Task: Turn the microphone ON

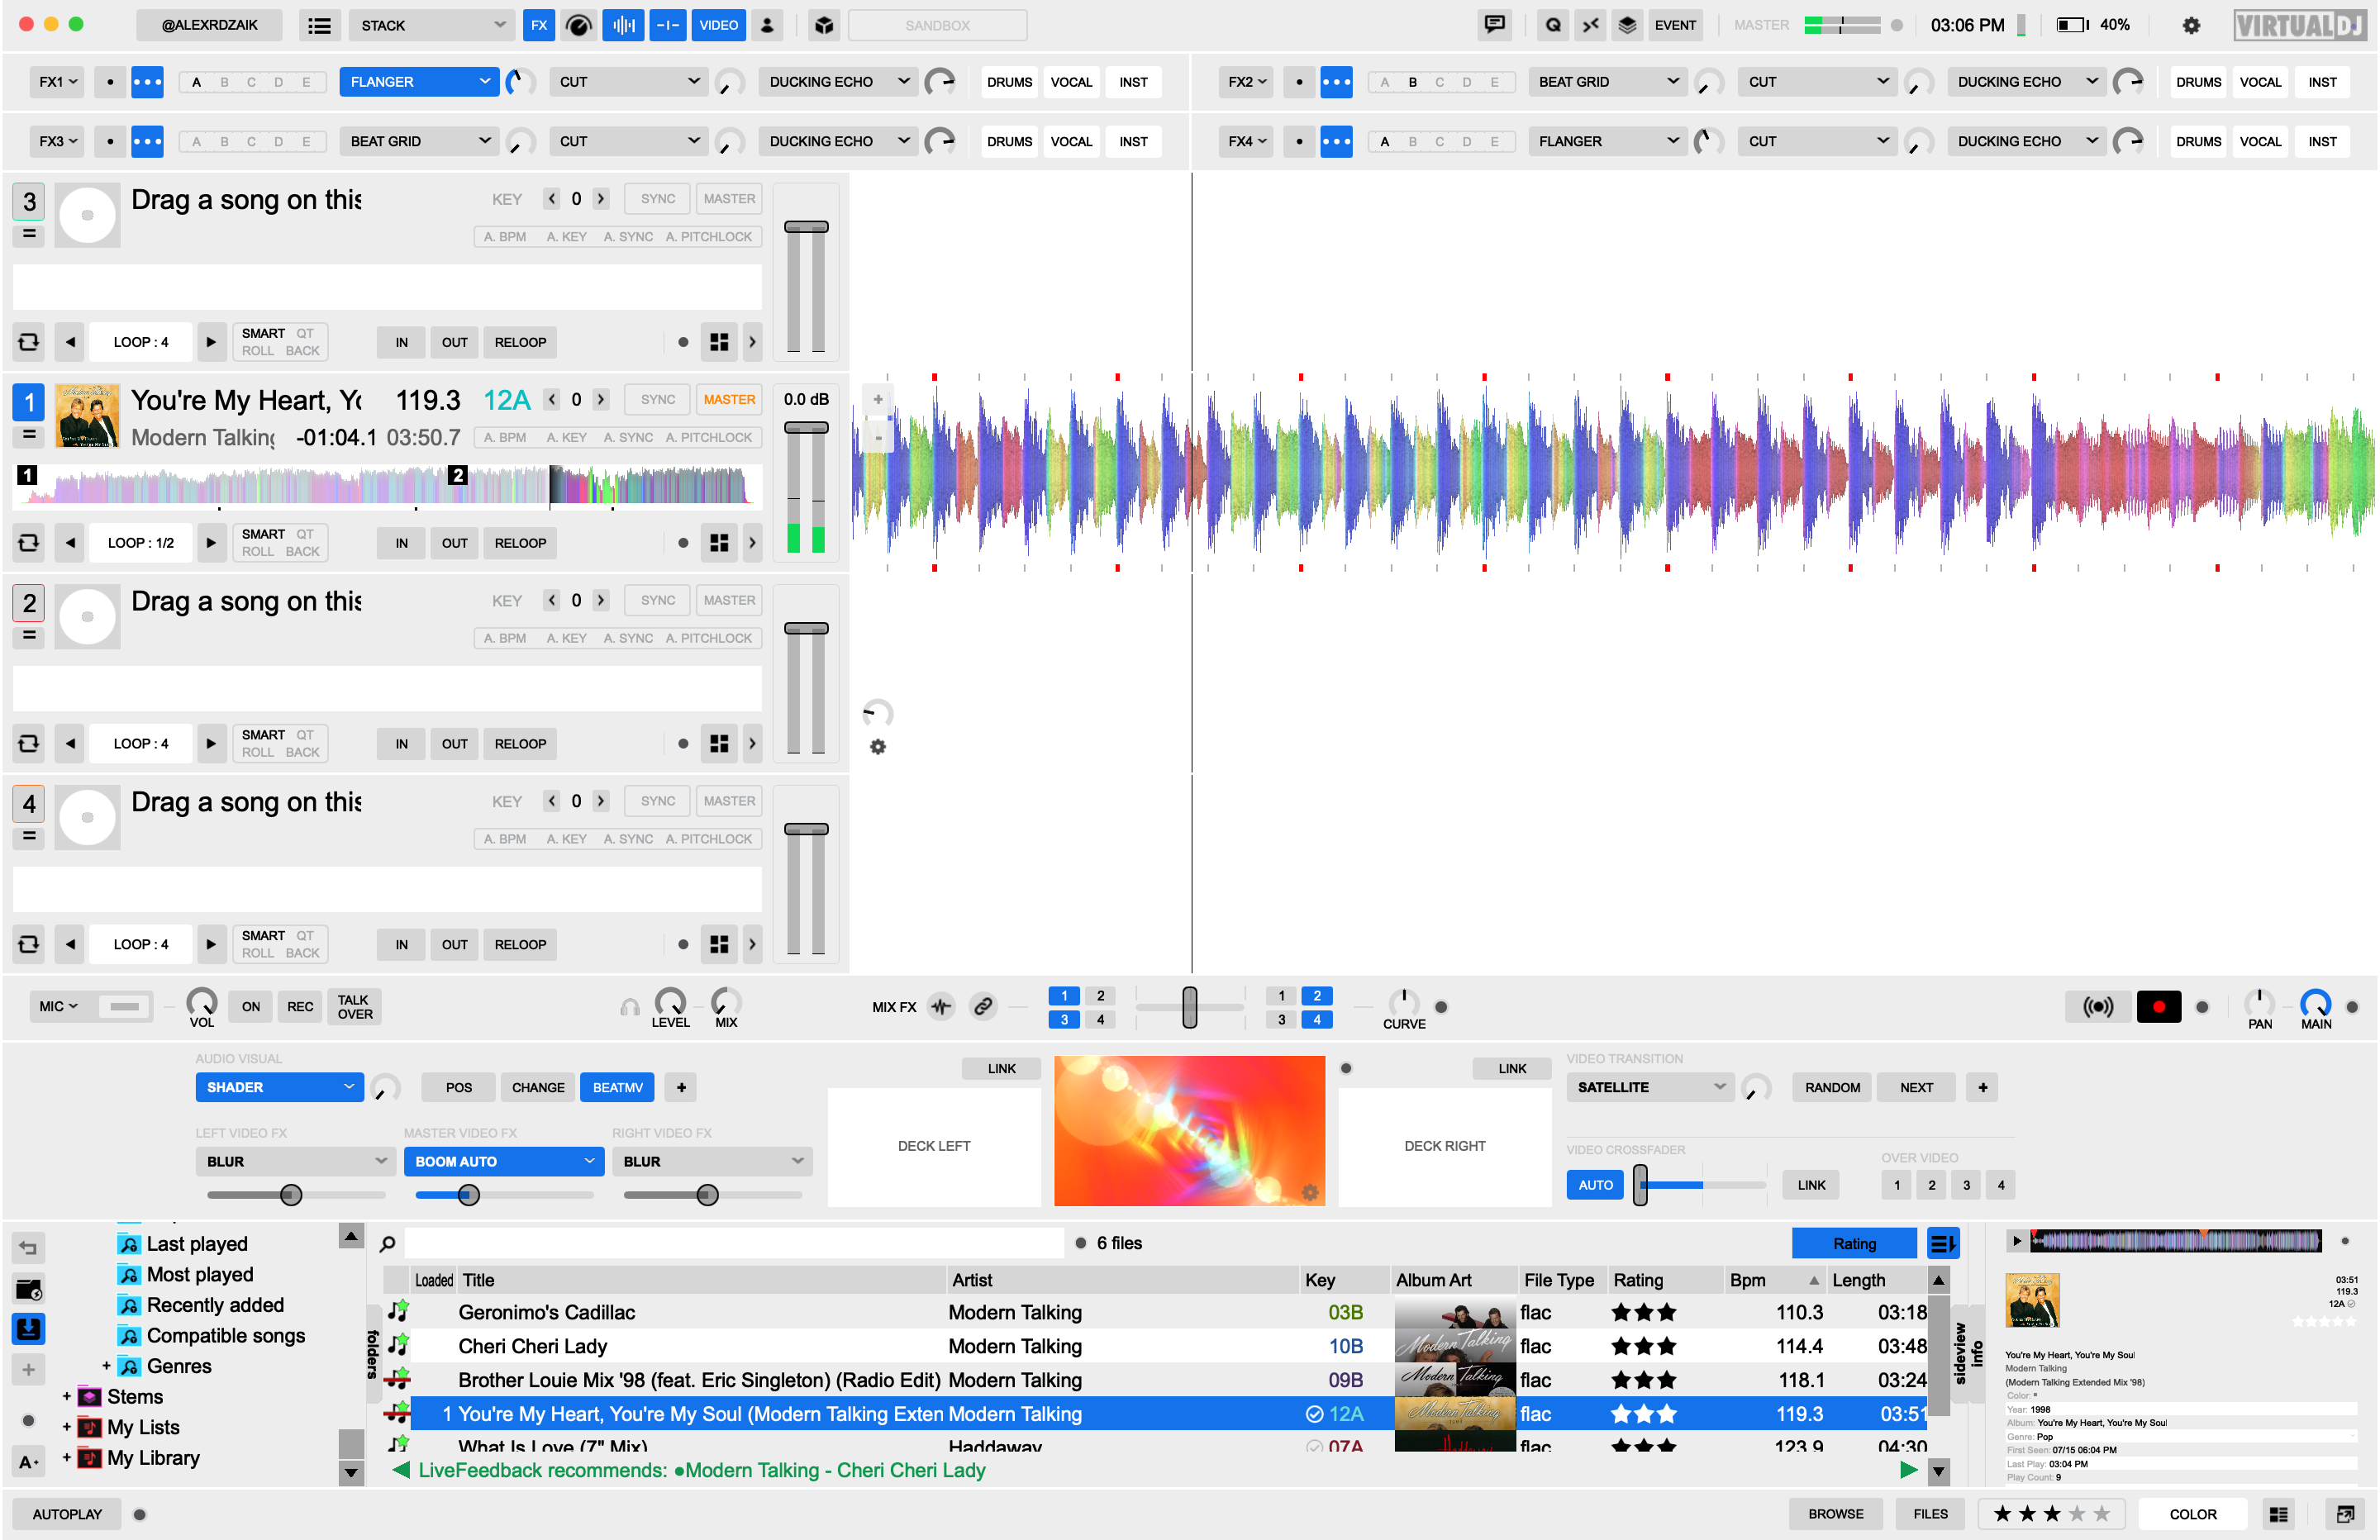Action: pyautogui.click(x=250, y=1006)
